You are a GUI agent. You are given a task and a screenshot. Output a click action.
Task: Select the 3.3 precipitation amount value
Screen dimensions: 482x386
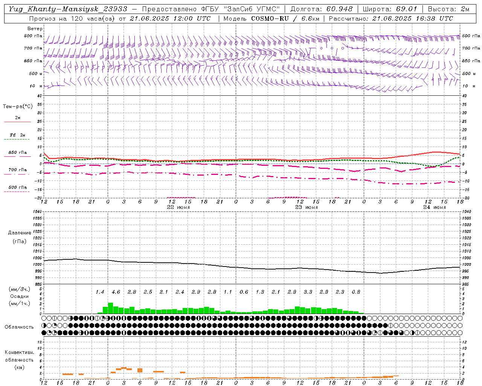[x=308, y=292]
